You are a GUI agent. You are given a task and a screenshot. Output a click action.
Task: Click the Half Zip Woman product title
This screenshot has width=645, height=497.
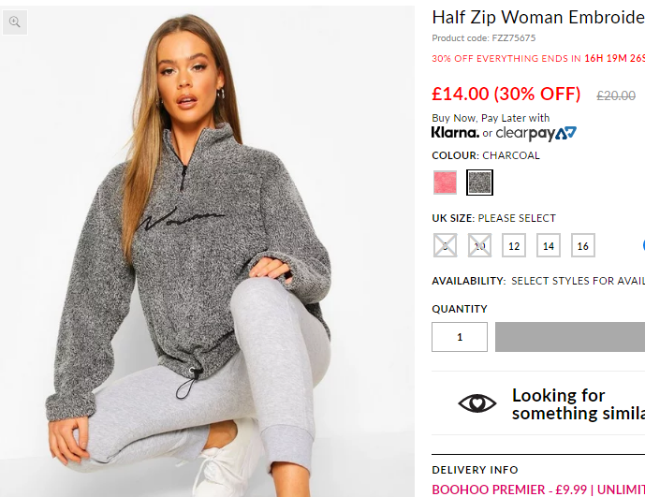point(538,17)
